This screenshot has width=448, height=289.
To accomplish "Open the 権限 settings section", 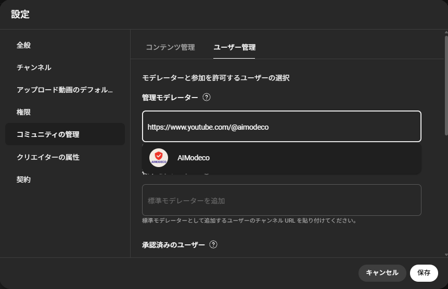I will [x=24, y=112].
